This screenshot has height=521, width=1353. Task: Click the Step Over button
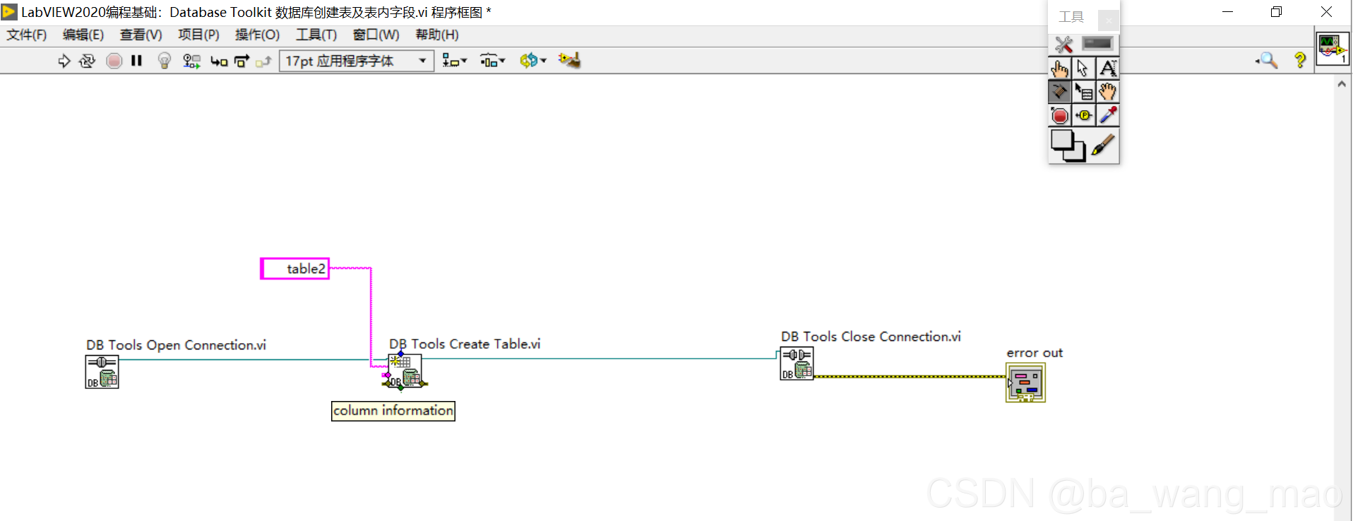tap(242, 61)
